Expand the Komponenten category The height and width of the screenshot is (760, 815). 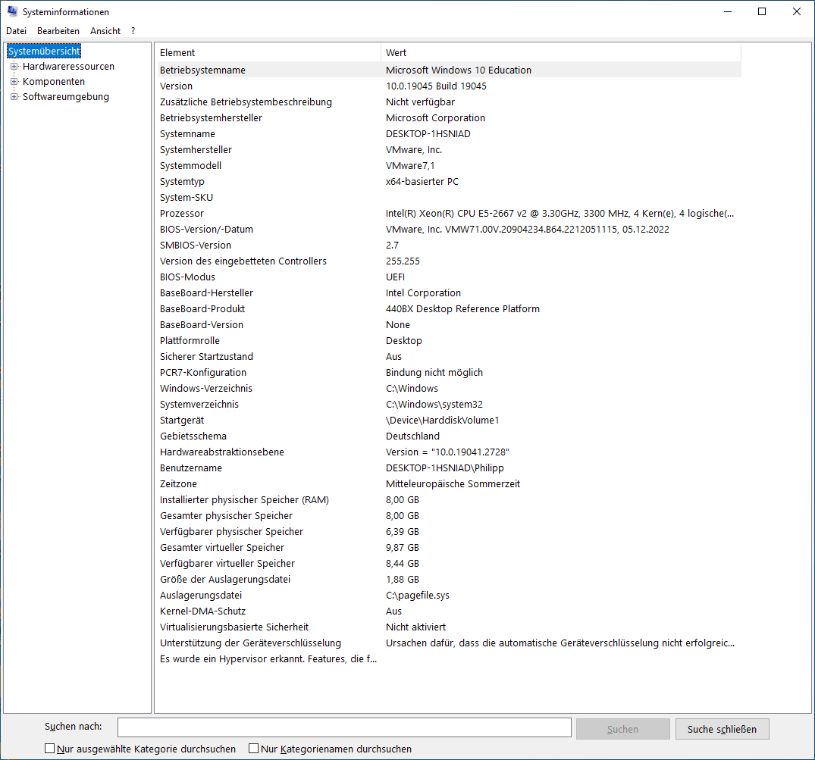pos(13,81)
